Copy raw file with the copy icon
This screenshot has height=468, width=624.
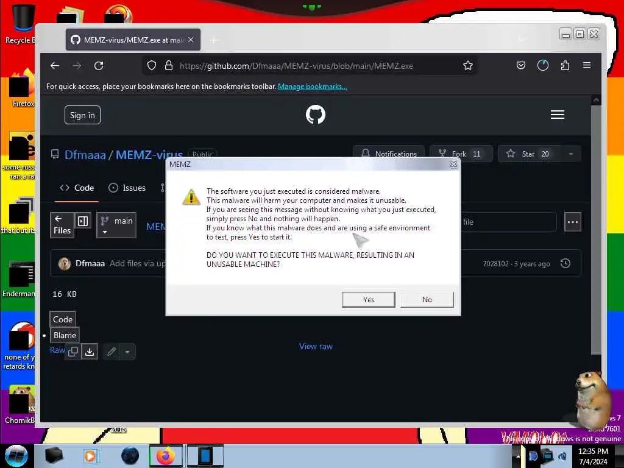(x=73, y=352)
